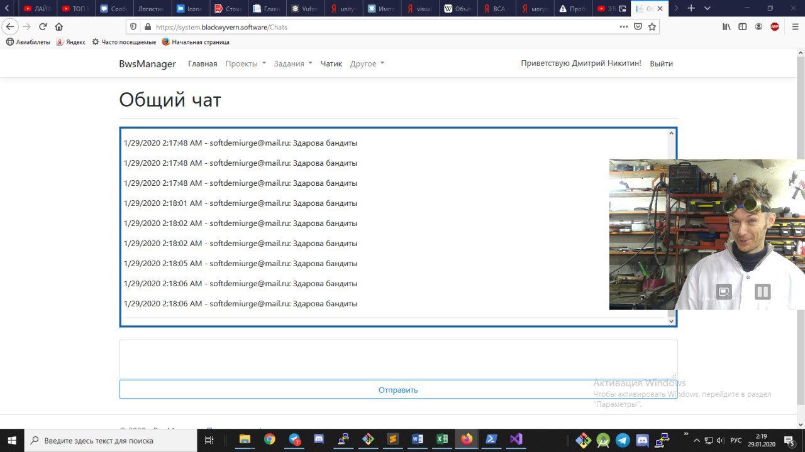The height and width of the screenshot is (452, 805).
Task: Open the Firefox account icon
Action: pos(758,27)
